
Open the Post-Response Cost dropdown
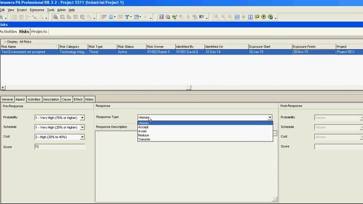(x=361, y=137)
